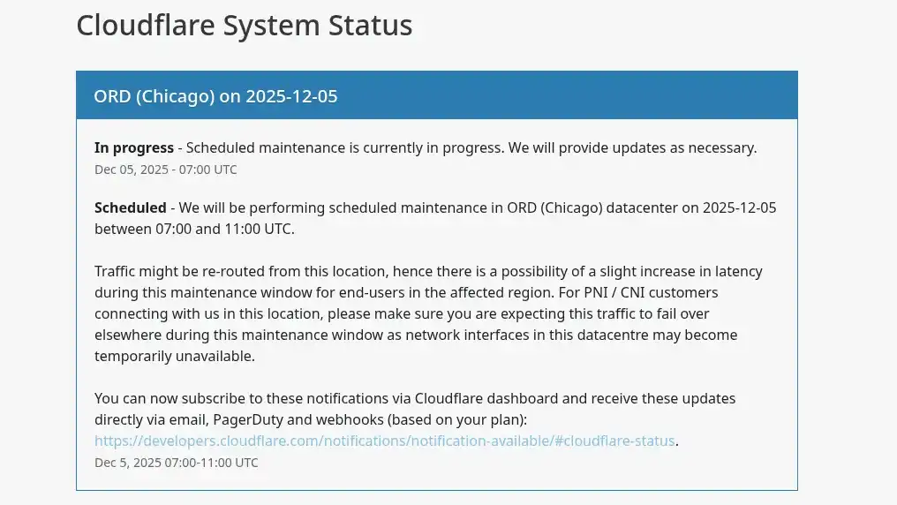Click the Dec 05, 2025 - 07:00 UTC timestamp
This screenshot has height=505, width=897.
pyautogui.click(x=165, y=170)
